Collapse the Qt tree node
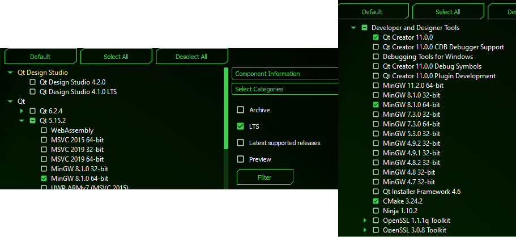The height and width of the screenshot is (237, 516). coord(10,101)
